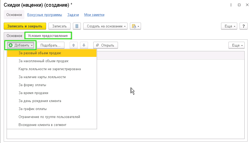The width and height of the screenshot is (251, 143).
Task: Pick the За время продажи condition
Action: tap(52, 93)
